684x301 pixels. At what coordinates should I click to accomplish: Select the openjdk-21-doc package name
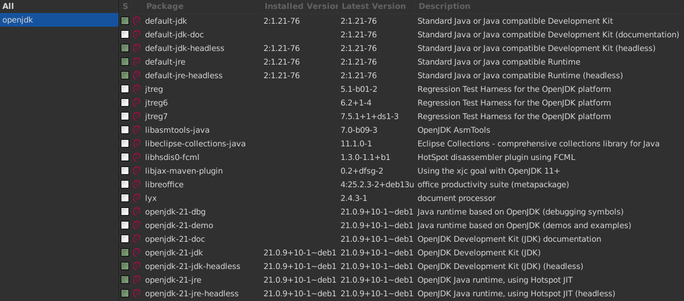tap(175, 239)
